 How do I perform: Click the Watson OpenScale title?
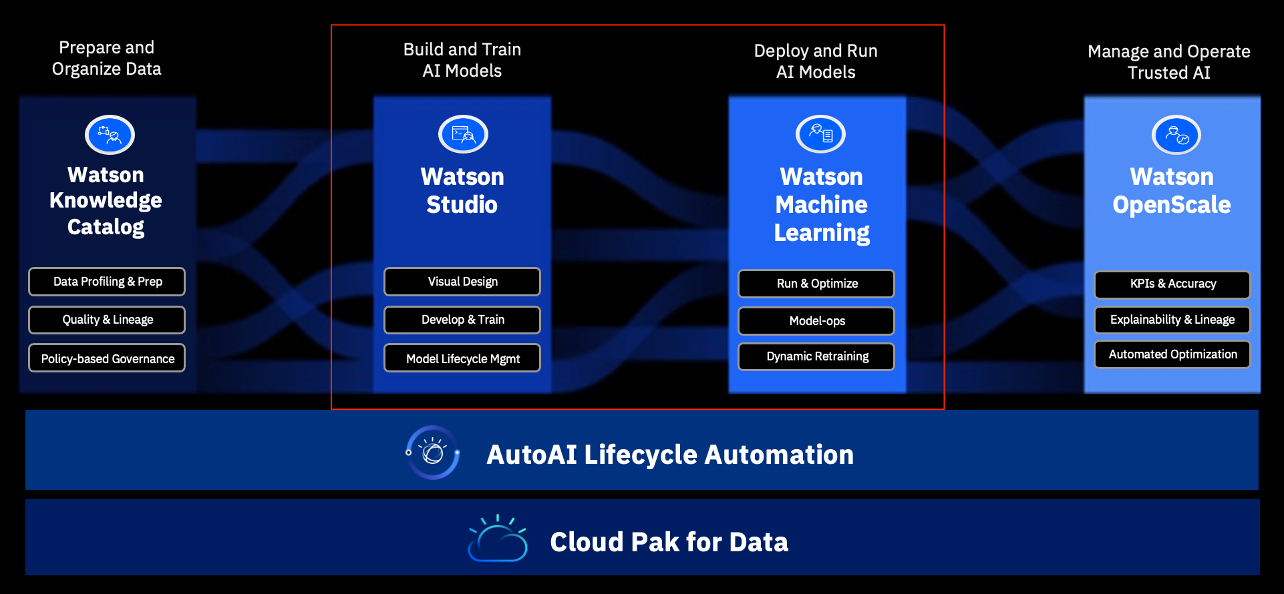1172,191
